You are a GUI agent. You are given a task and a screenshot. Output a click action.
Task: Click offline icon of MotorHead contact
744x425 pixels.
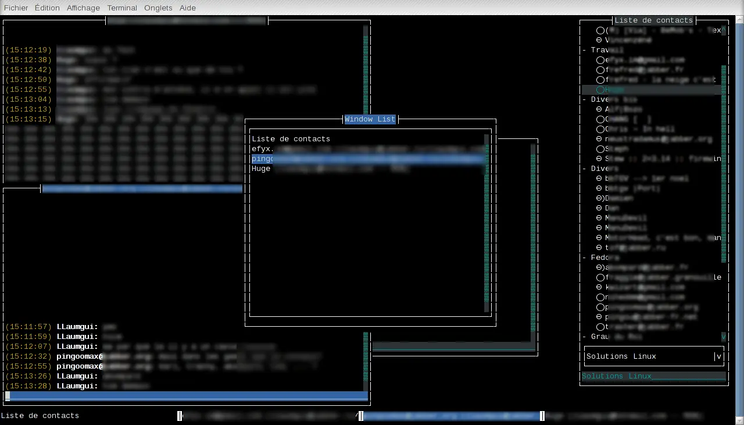pyautogui.click(x=599, y=238)
